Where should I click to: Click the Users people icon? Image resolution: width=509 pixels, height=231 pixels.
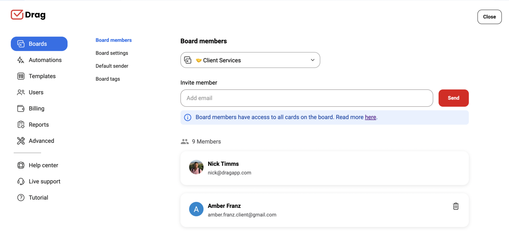point(21,92)
